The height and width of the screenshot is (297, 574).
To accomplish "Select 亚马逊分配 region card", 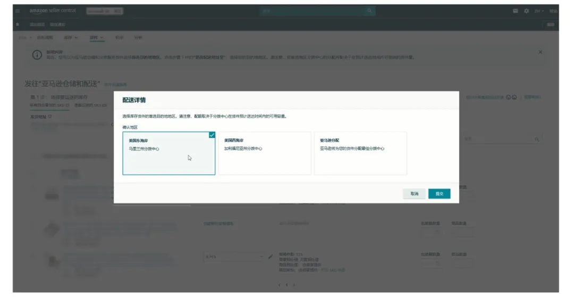I will 360,153.
